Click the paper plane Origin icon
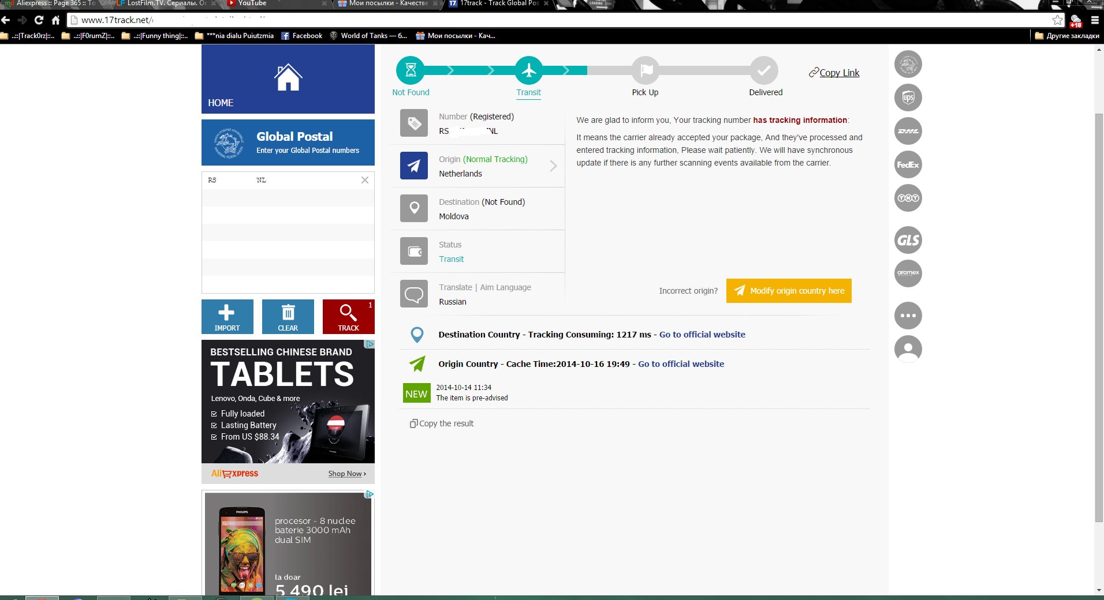1104x600 pixels. (x=414, y=166)
